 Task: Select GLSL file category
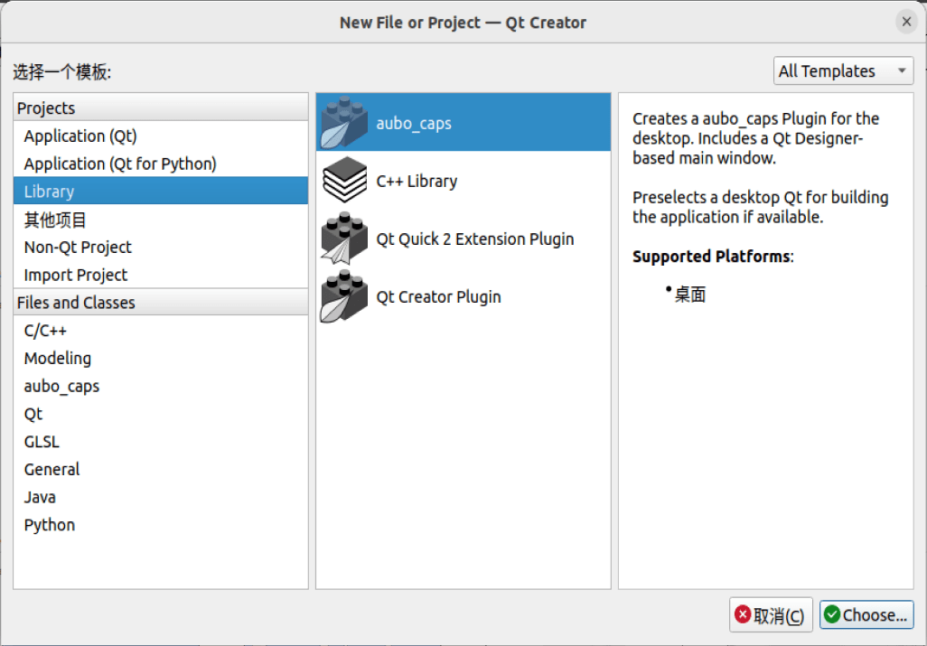click(x=161, y=442)
